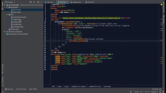
Task: Open the UTF-8 encoding selector
Action: click(147, 92)
